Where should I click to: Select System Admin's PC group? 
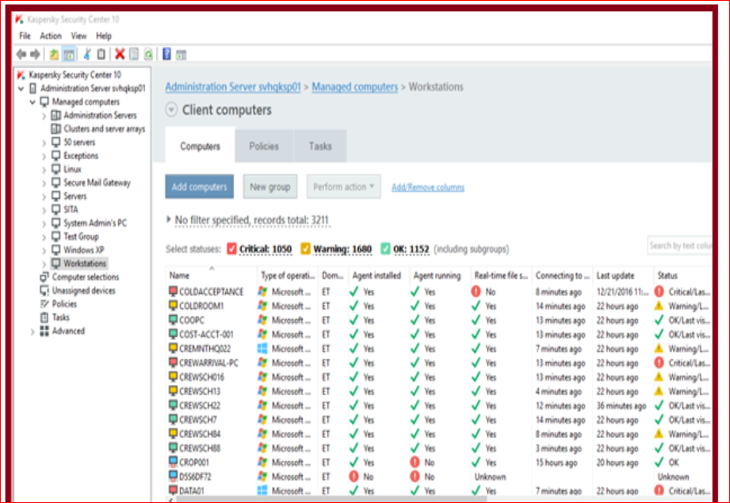coord(95,223)
